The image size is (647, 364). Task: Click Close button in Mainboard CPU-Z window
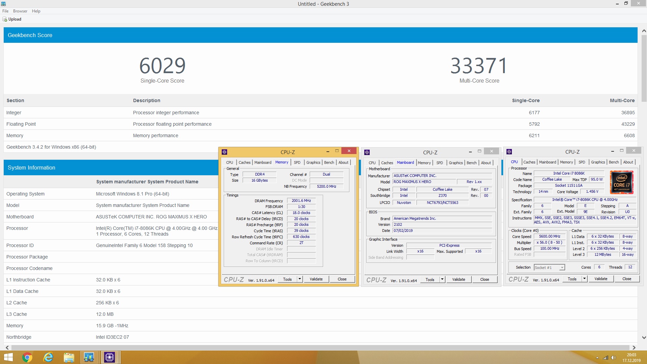pyautogui.click(x=485, y=279)
